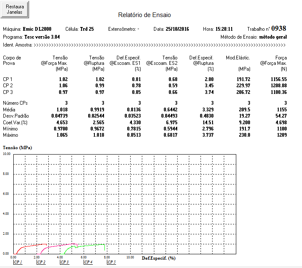The image size is (302, 268).
Task: Click the CP 5 chart legend marker
Action: click(x=111, y=262)
